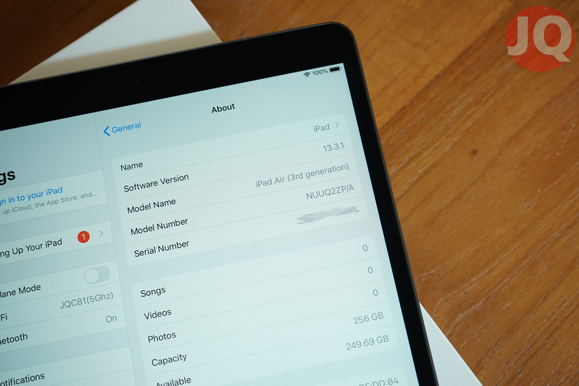The image size is (579, 386).
Task: Tap the 13.3.1 version value
Action: (333, 147)
